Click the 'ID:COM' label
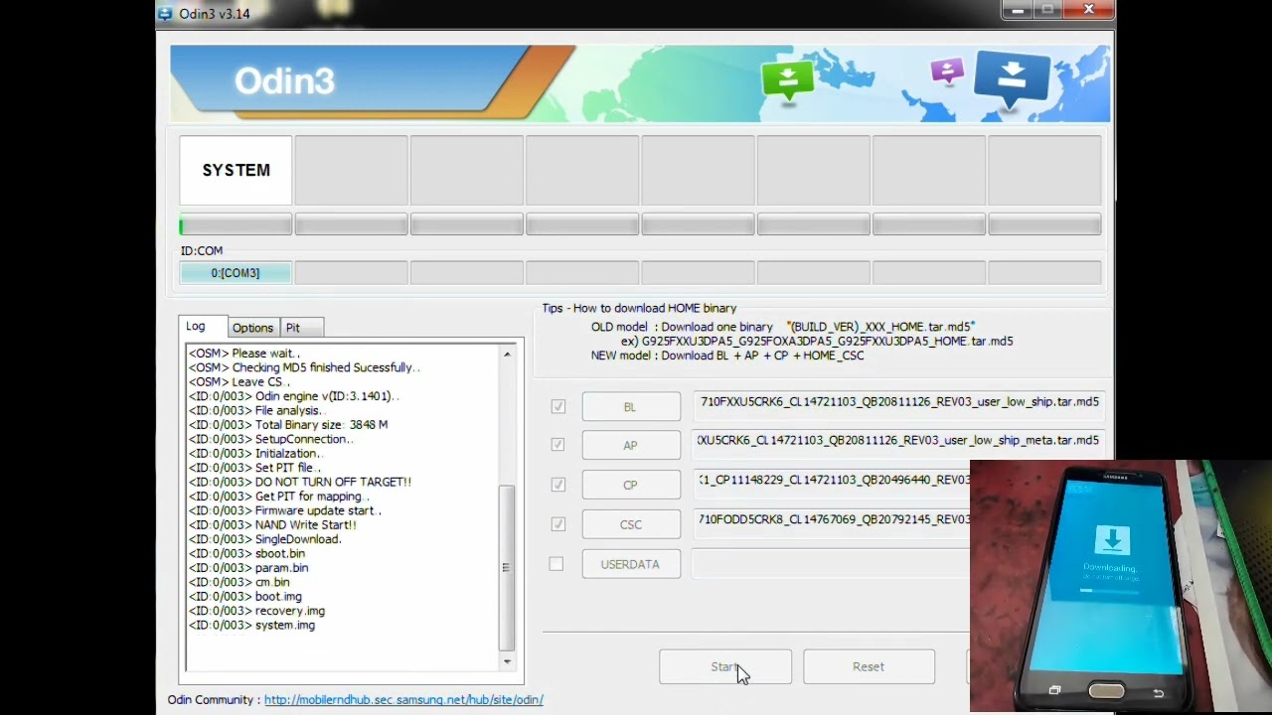1272x715 pixels. [202, 251]
